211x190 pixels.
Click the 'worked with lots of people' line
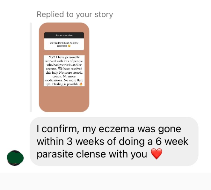point(64,61)
